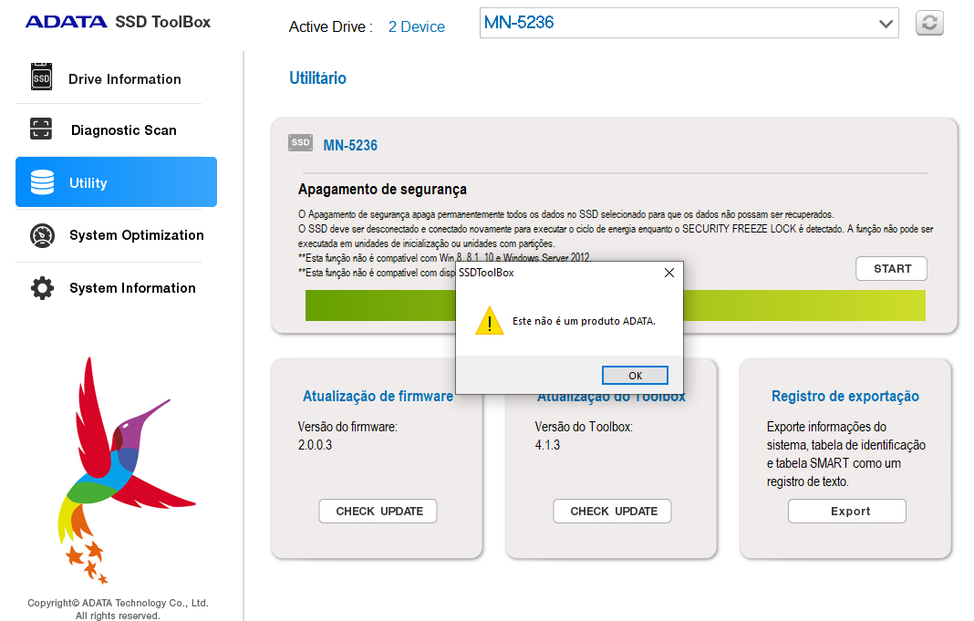Screen dimensions: 974x621
Task: Click the SSD icon beside MN-5236
Action: click(301, 143)
